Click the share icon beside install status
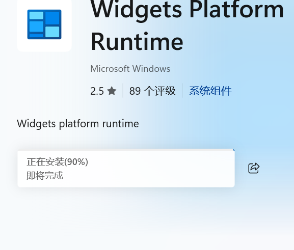294x250 pixels. (254, 168)
